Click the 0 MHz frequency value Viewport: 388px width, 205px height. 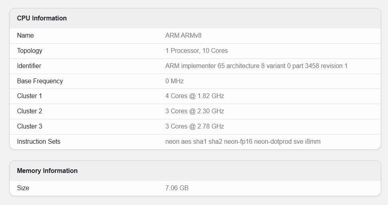tap(174, 81)
